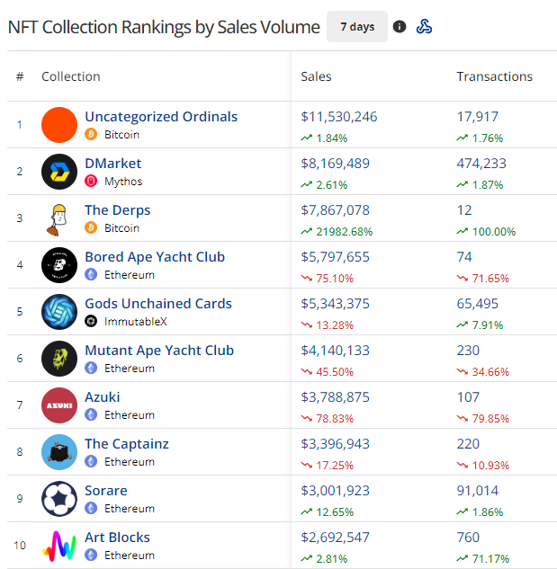Click the Uncategorized Ordinals orange logo

tap(59, 125)
